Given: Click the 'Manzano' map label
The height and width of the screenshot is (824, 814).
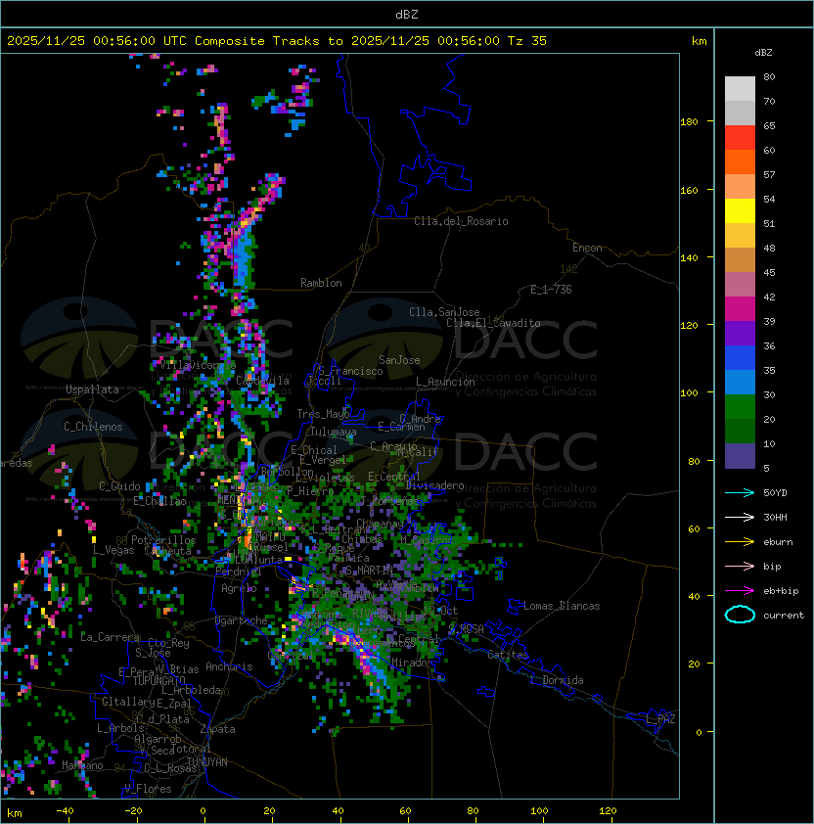Looking at the screenshot, I should pos(82,765).
